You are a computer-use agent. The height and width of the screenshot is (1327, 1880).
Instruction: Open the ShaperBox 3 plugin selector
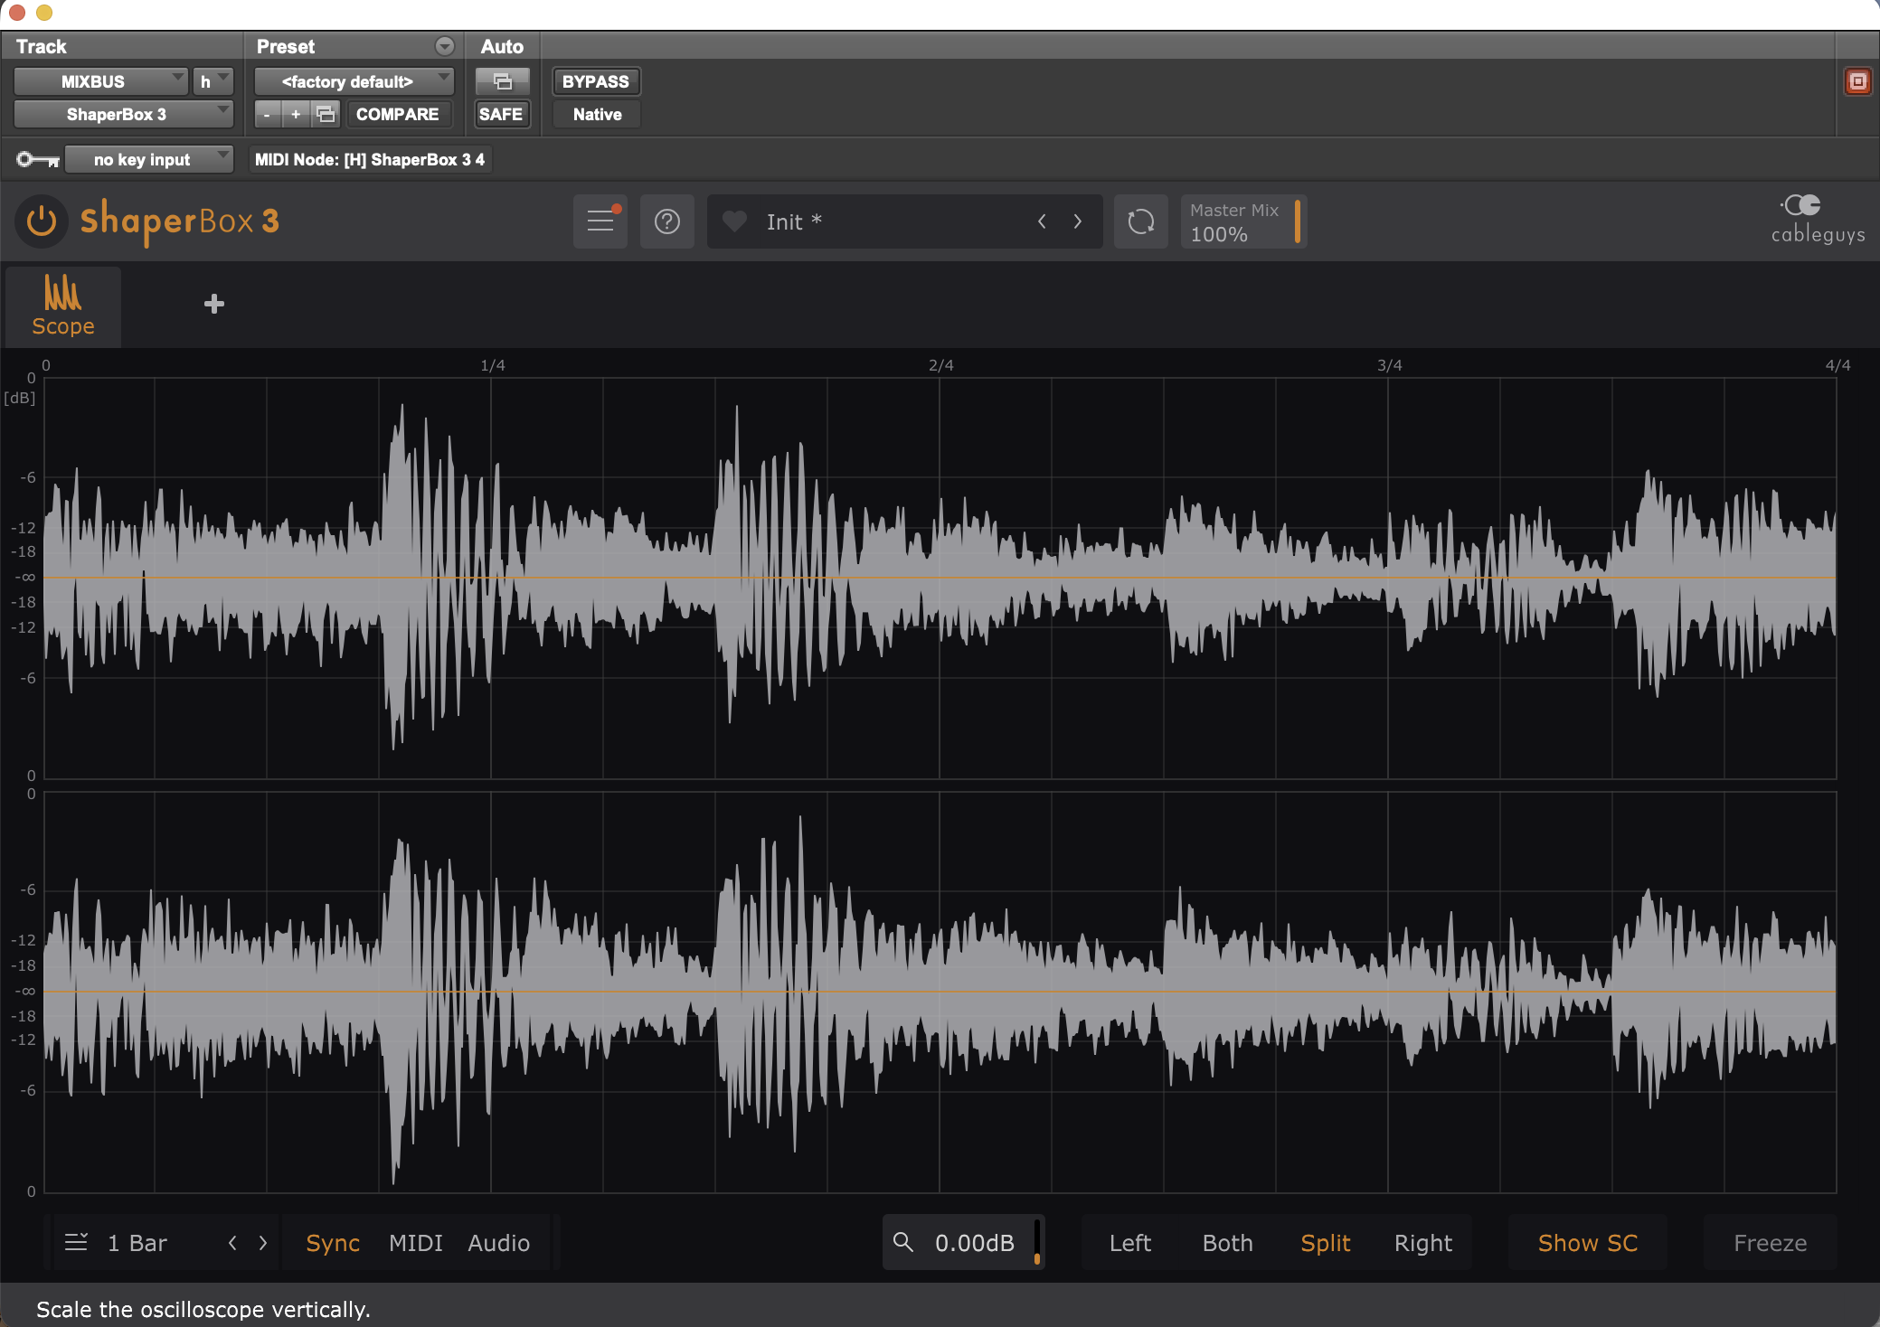pyautogui.click(x=124, y=114)
